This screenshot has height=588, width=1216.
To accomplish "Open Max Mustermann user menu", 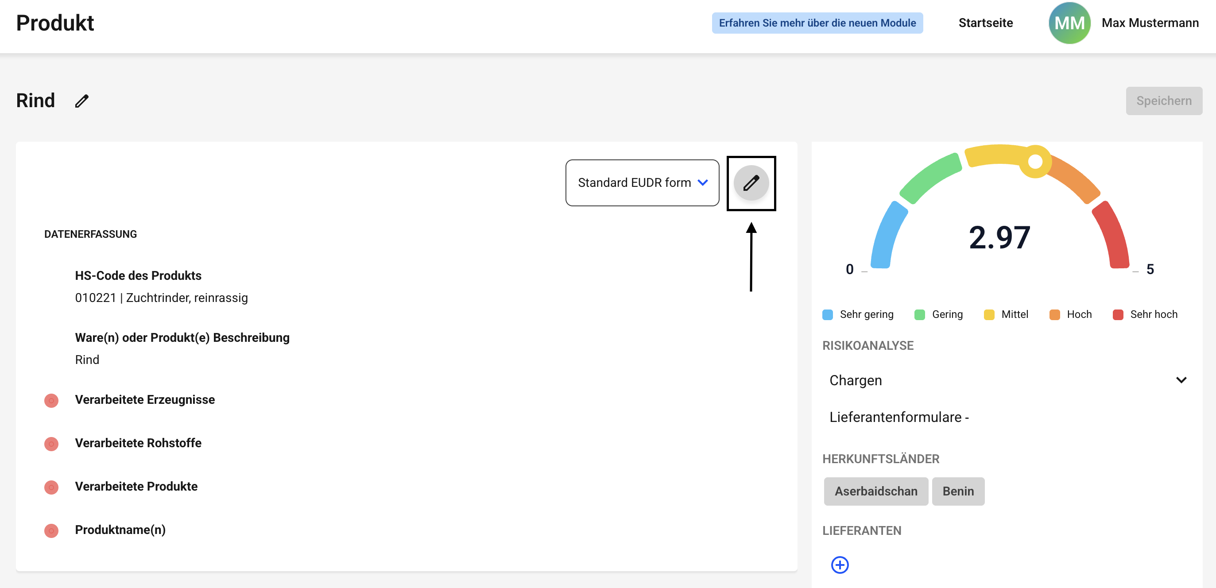I will pyautogui.click(x=1150, y=23).
